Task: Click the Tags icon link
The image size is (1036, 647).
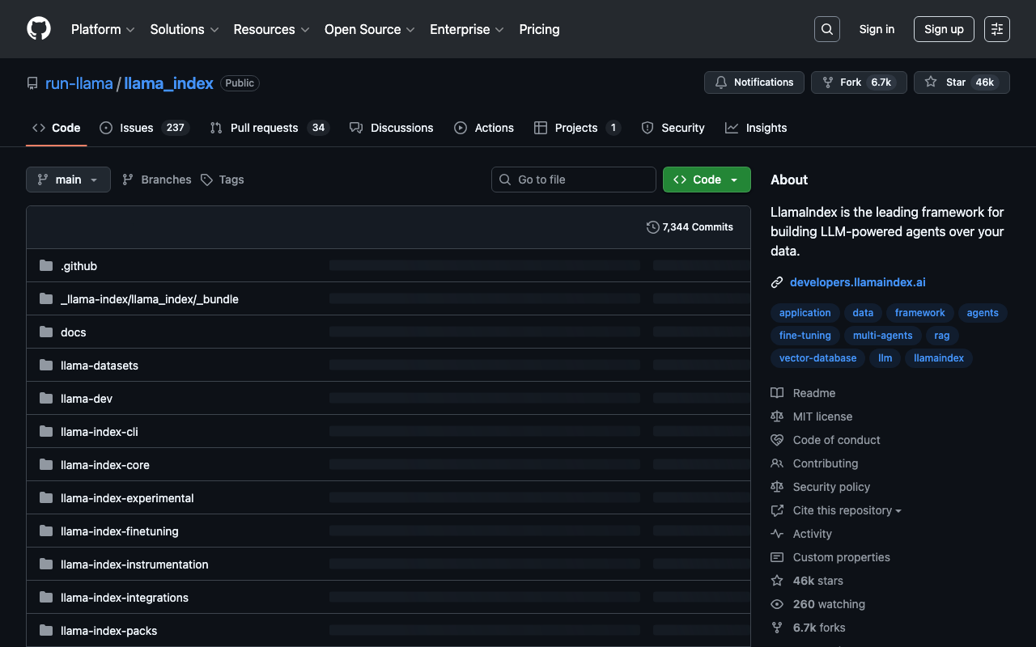Action: [207, 180]
